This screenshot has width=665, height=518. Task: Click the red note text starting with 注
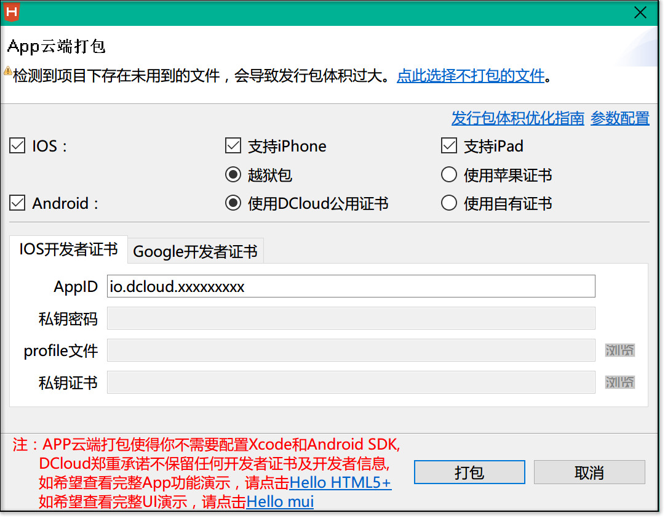click(206, 474)
